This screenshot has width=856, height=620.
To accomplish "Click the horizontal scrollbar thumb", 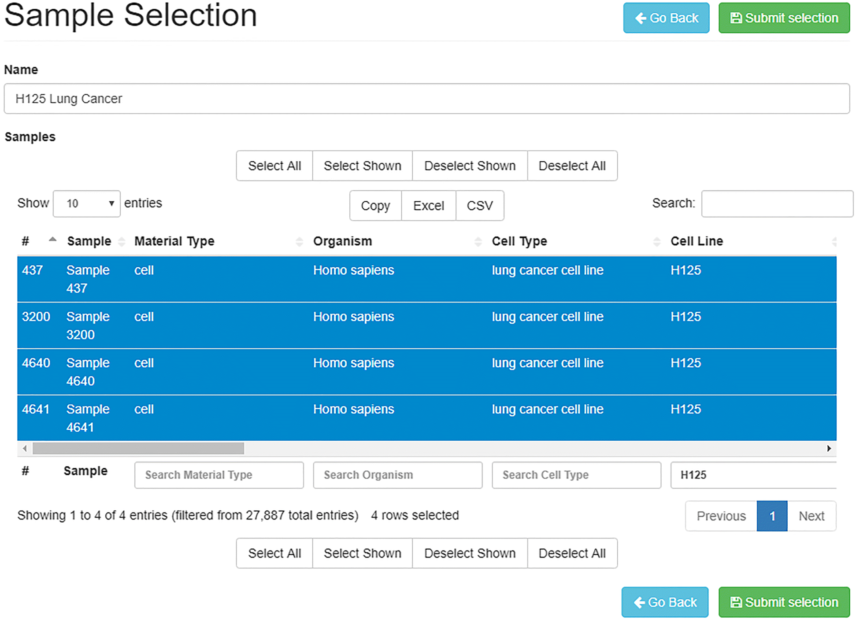I will click(x=138, y=448).
